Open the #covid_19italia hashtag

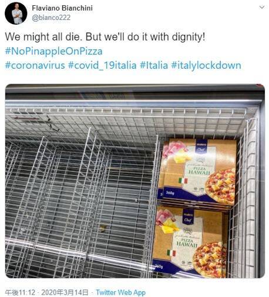click(102, 65)
